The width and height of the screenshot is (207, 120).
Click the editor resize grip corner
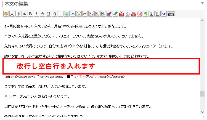(203, 117)
